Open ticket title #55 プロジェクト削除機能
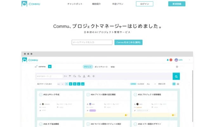The height and width of the screenshot is (127, 222). (149, 95)
